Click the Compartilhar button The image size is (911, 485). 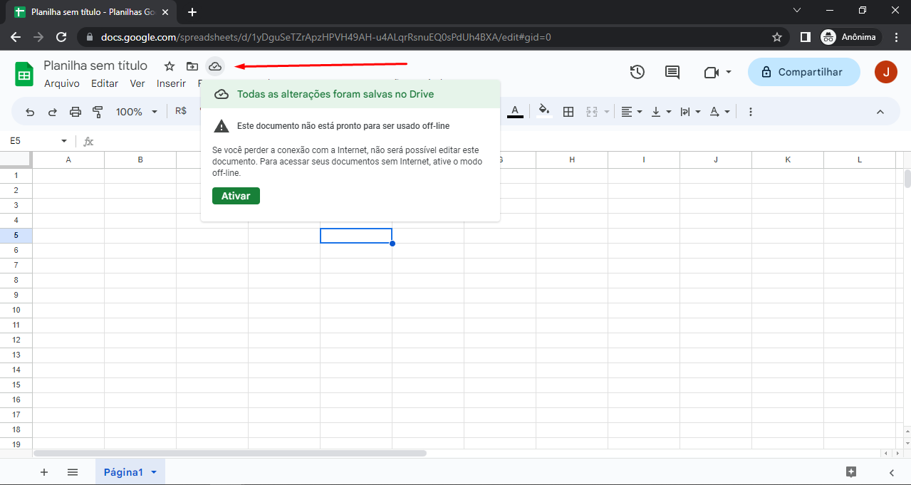(803, 72)
